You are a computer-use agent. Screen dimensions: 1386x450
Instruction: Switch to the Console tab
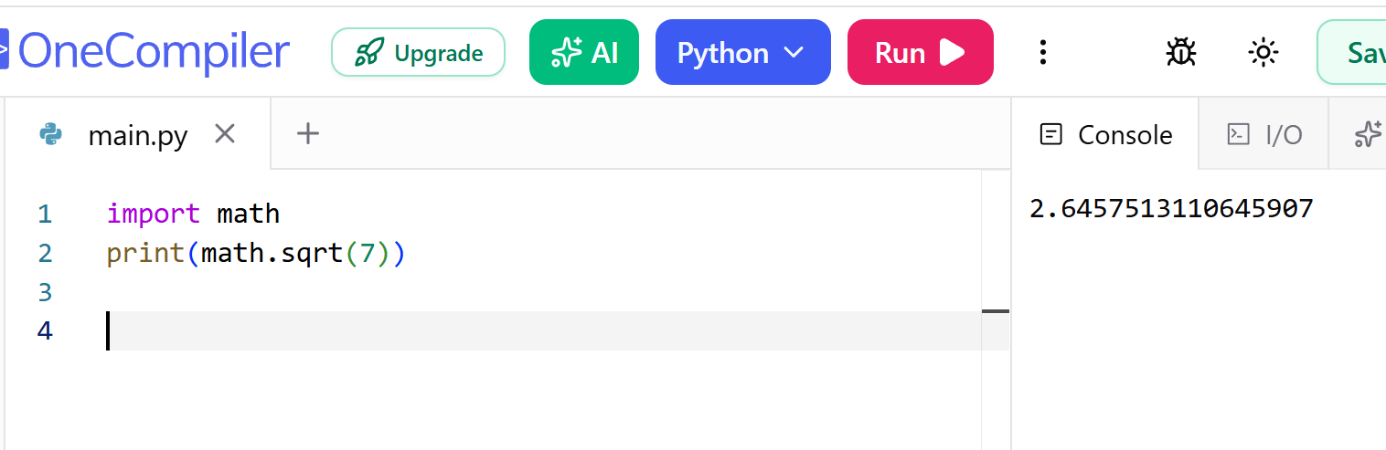(1106, 135)
